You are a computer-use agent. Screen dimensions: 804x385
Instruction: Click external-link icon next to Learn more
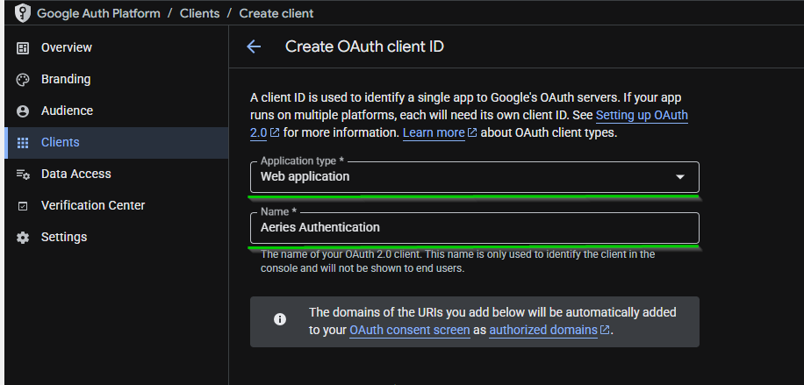tap(472, 132)
